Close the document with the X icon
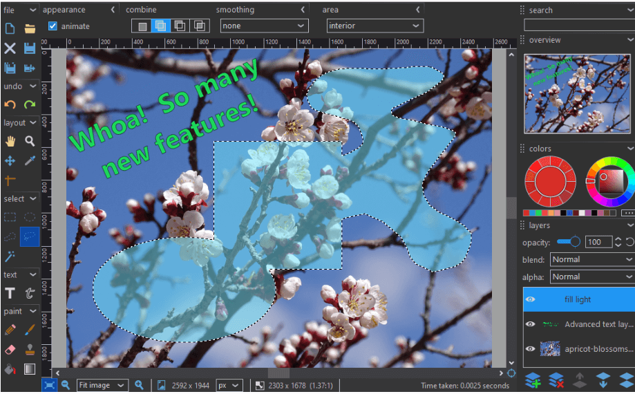Viewport: 635px width, 394px height. pos(10,48)
